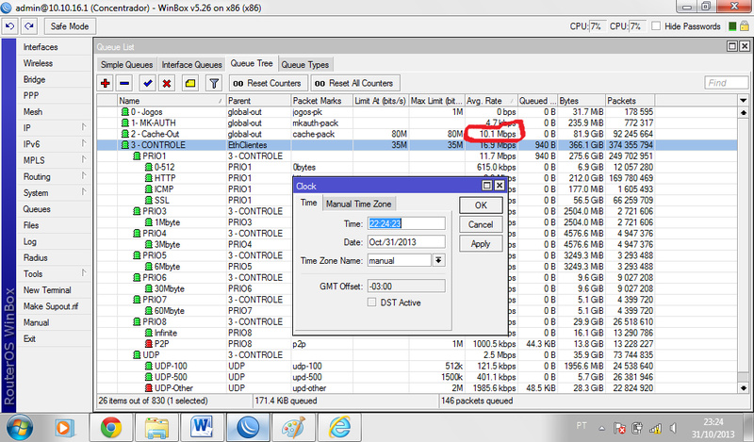The image size is (754, 442).
Task: Toggle the Hide Passwords checkbox
Action: tap(656, 26)
